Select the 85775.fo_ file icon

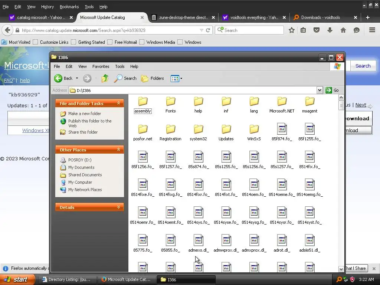pos(143,240)
